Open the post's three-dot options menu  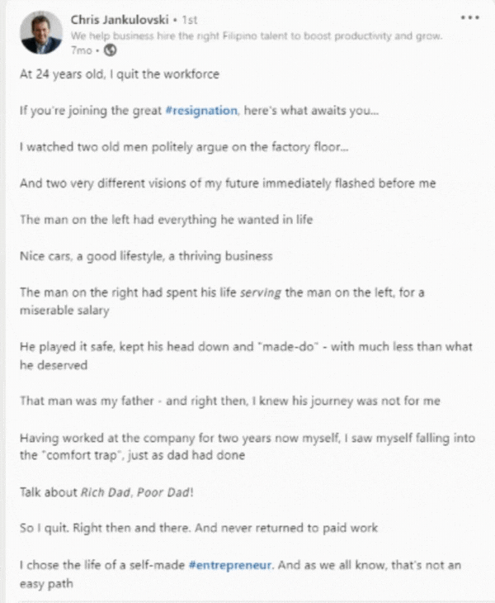(x=469, y=17)
